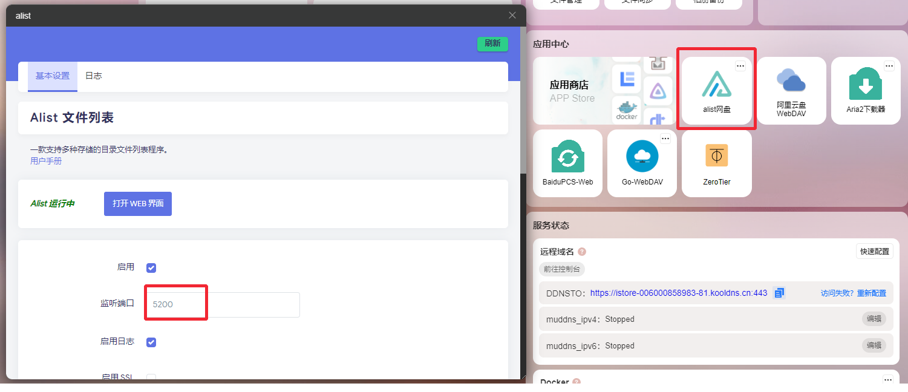Open the Aria2下载器 app
Screen dimensions: 908x392
[865, 91]
